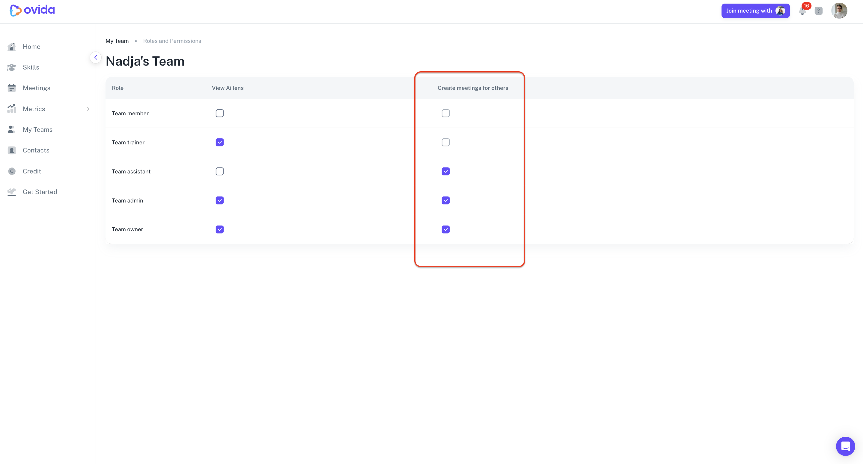Open the help question mark icon
The width and height of the screenshot is (863, 464).
[x=818, y=11]
